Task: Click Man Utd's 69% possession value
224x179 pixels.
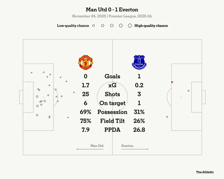Action: (x=85, y=112)
